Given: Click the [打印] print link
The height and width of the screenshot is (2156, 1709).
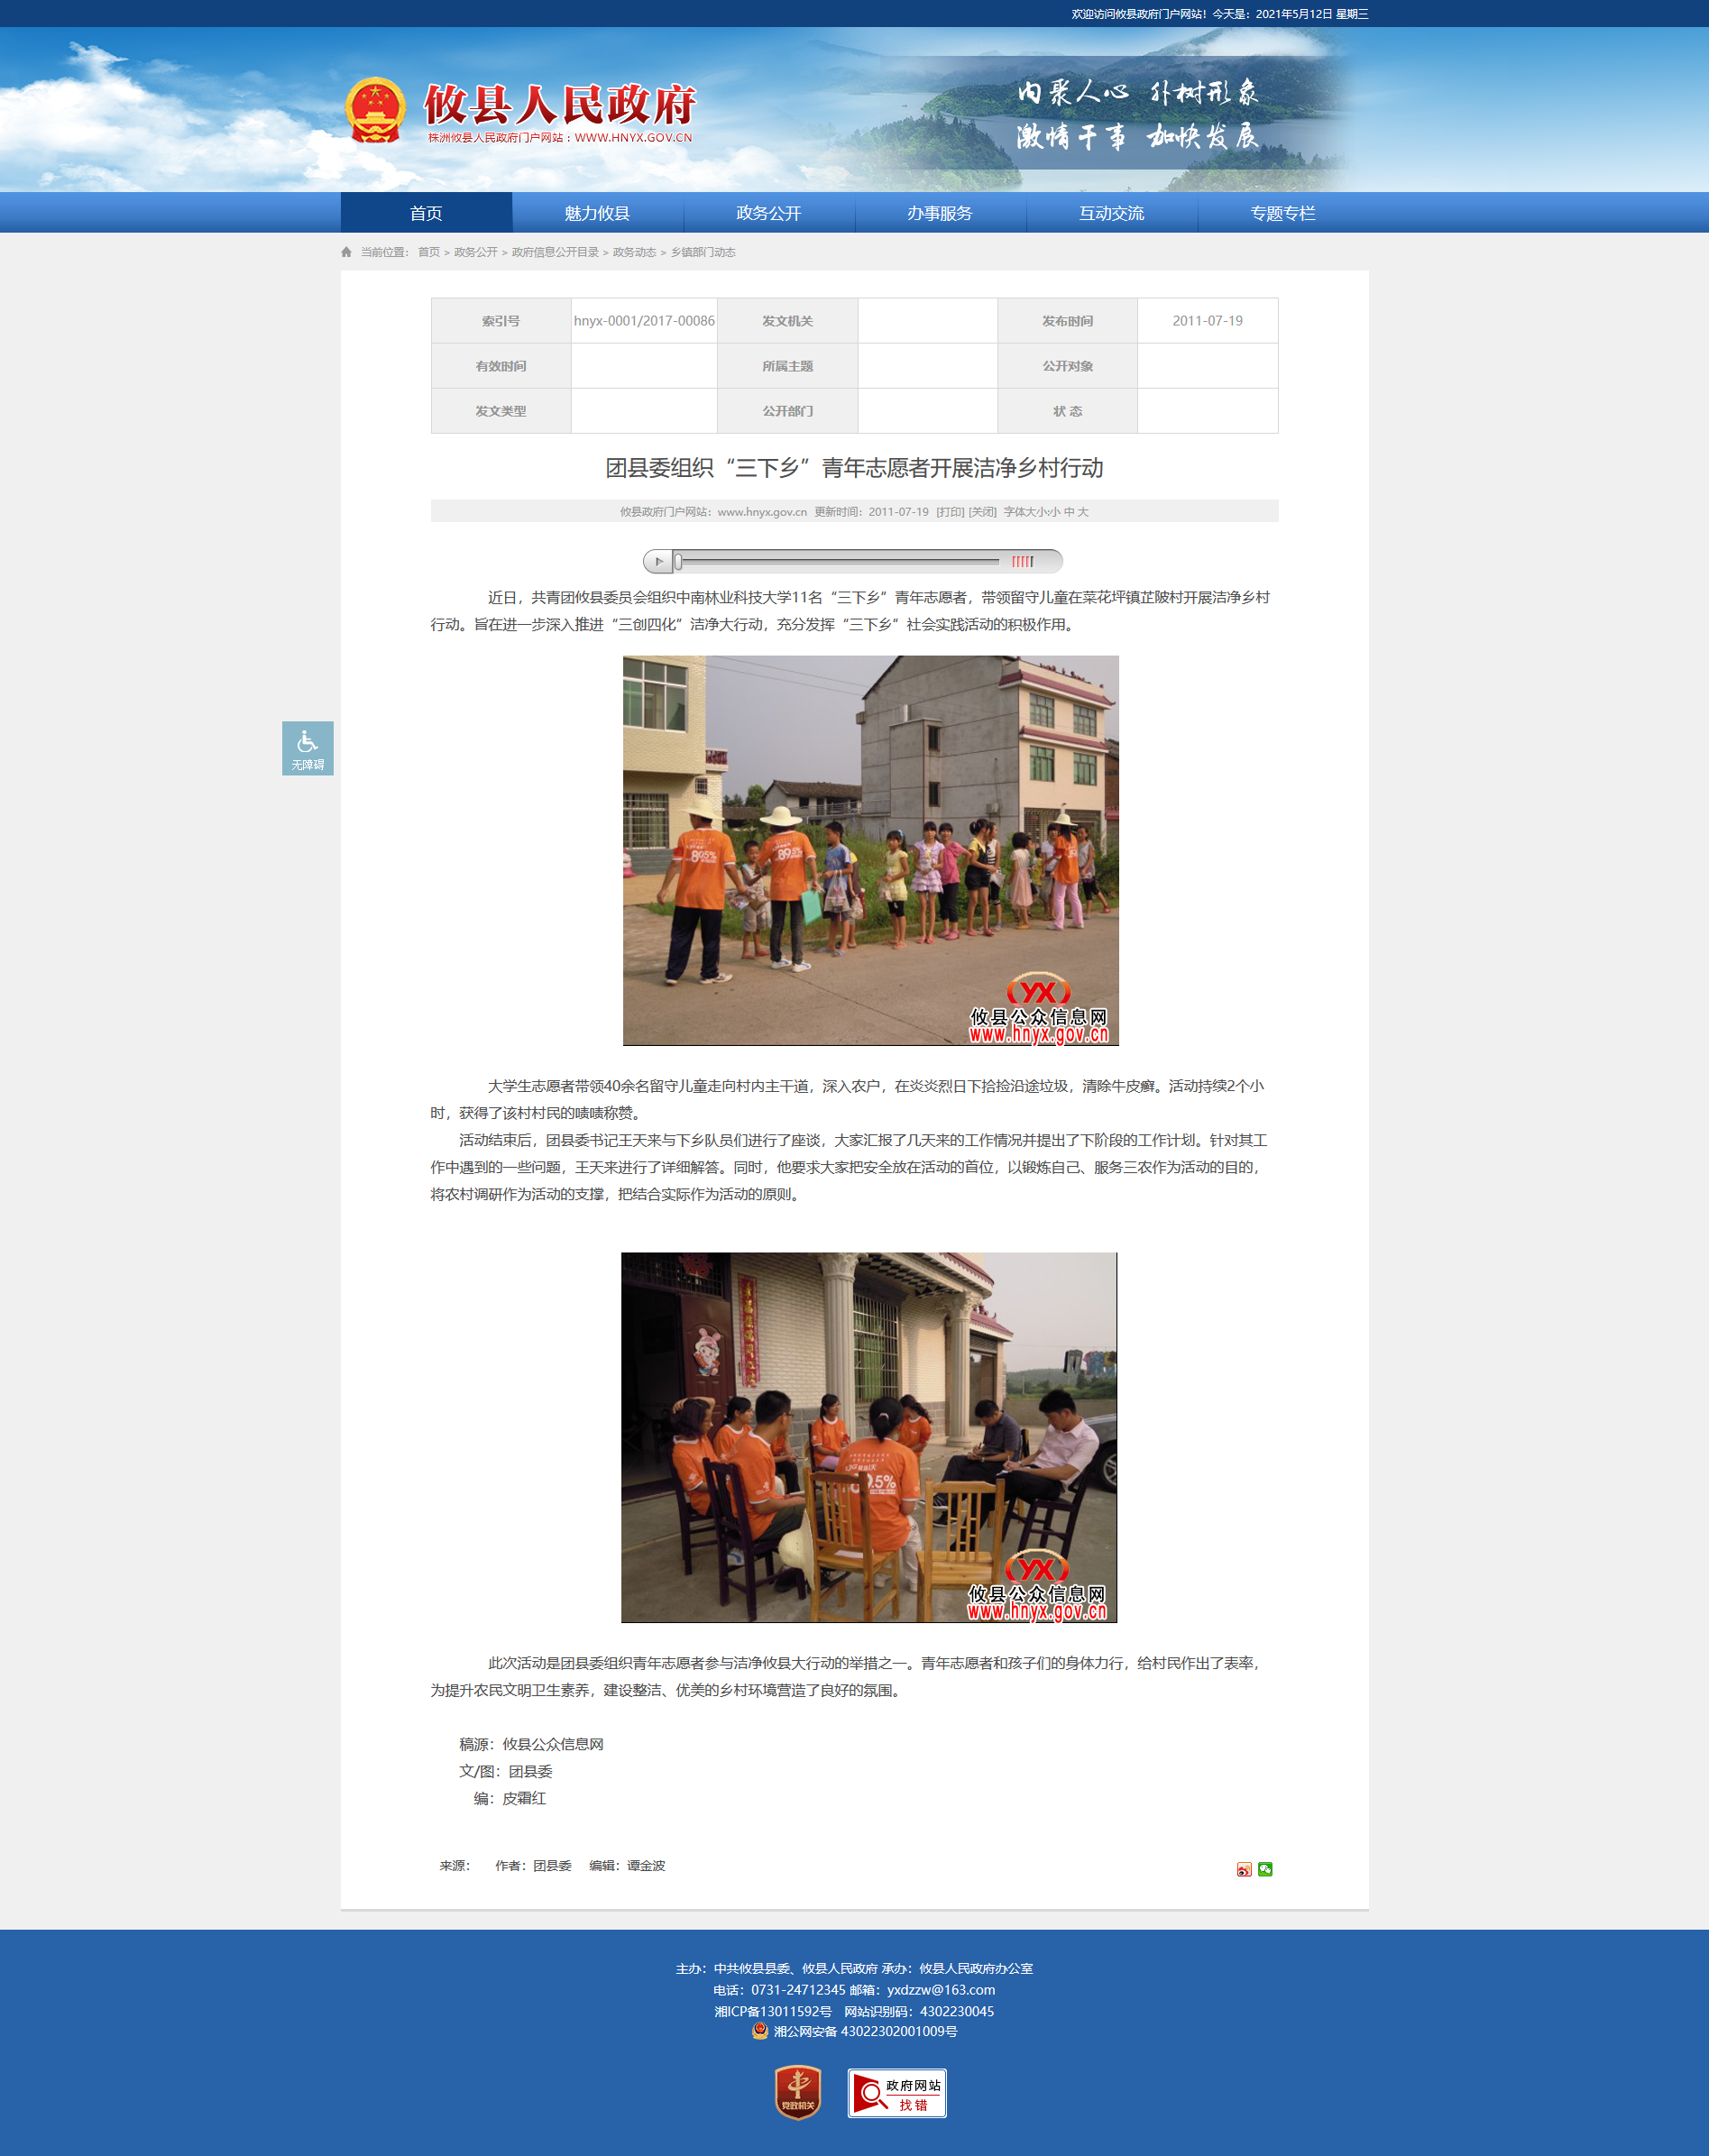Looking at the screenshot, I should point(950,512).
